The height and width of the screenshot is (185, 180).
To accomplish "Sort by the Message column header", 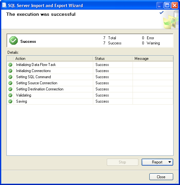I will point(153,59).
